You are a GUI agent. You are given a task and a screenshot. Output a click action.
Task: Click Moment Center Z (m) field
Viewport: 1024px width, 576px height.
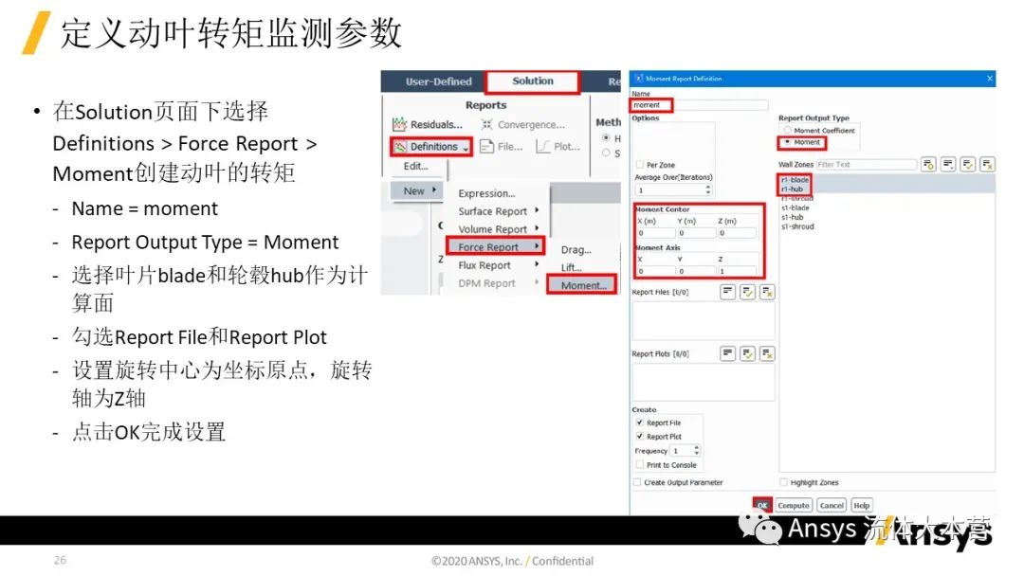click(737, 233)
